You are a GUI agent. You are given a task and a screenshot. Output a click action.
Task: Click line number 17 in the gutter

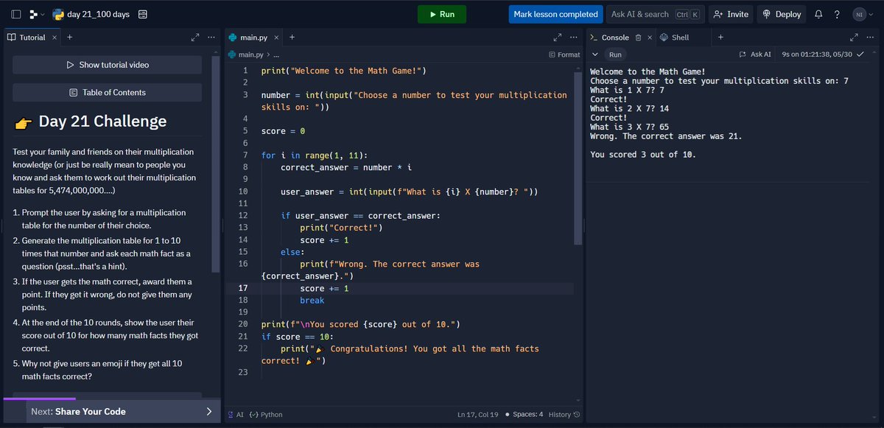point(243,288)
